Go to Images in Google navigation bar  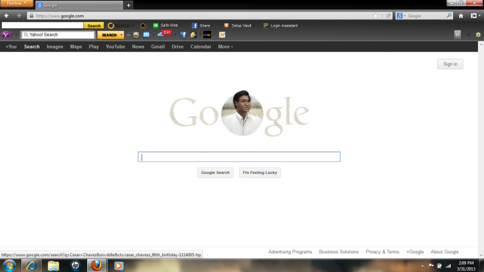[54, 47]
